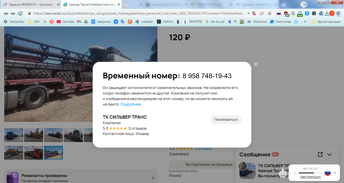Collapse the Сообщения panel chevron

pos(329,155)
